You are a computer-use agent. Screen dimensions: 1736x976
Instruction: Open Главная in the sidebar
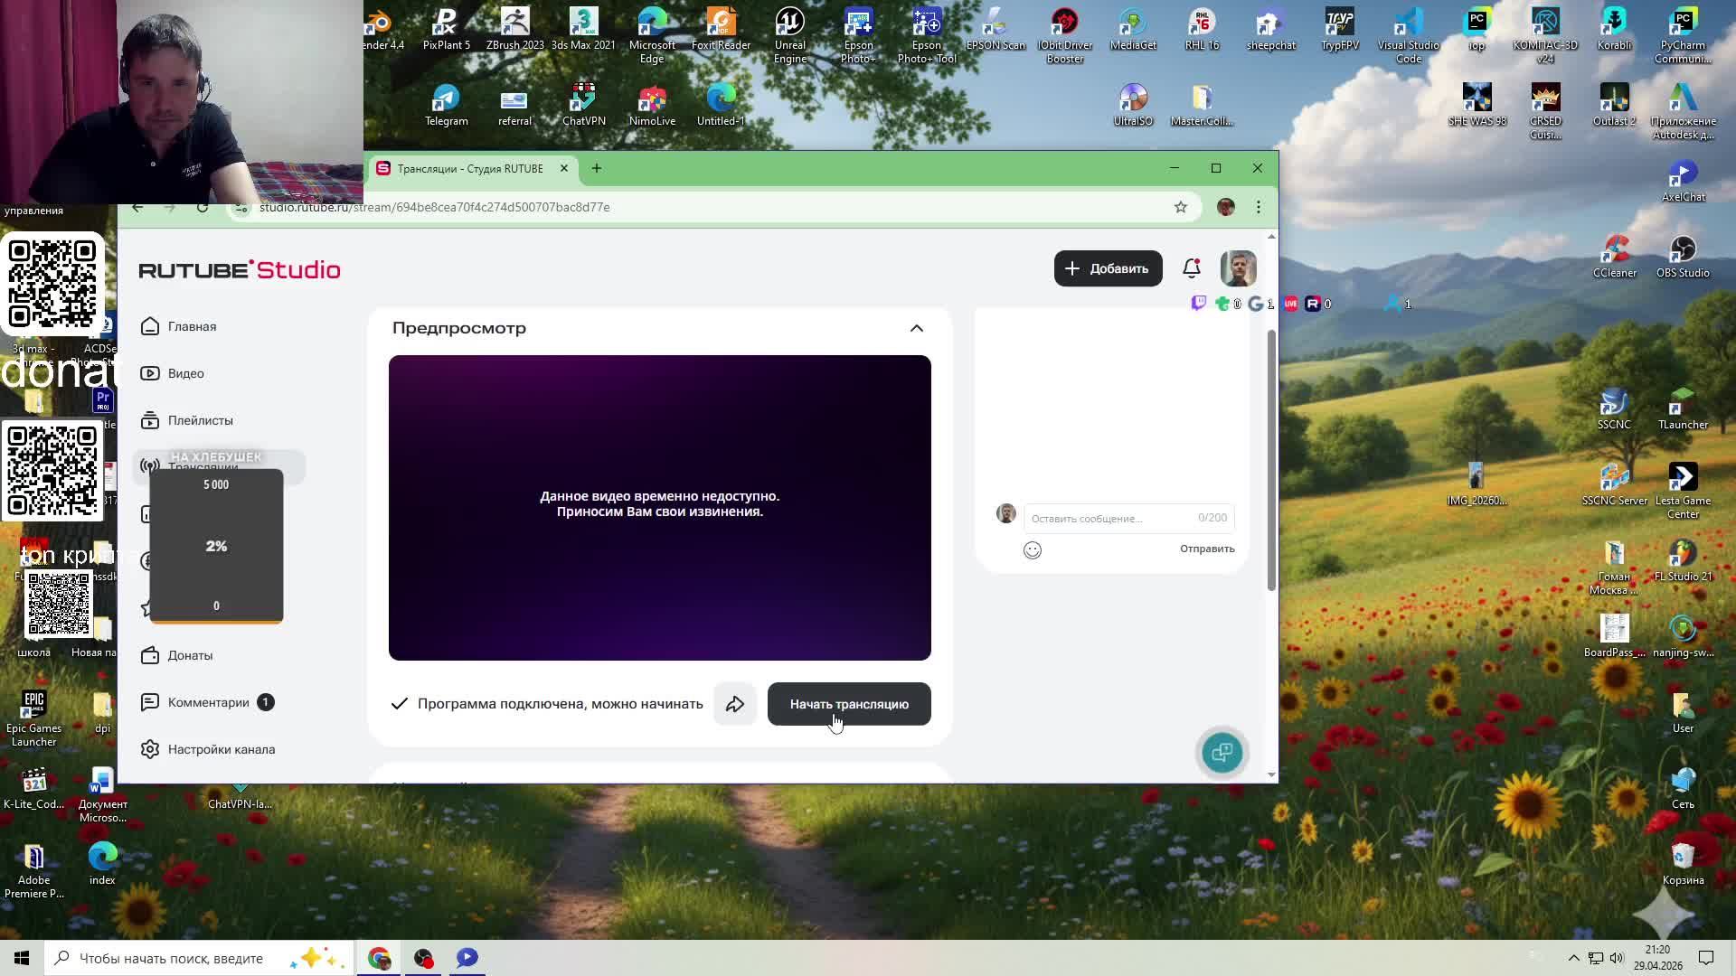[x=192, y=326]
